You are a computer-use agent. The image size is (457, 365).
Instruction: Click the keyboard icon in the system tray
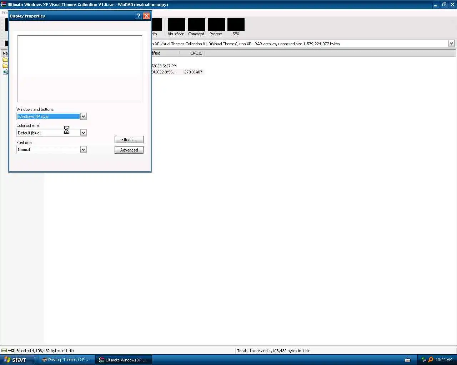(x=408, y=360)
